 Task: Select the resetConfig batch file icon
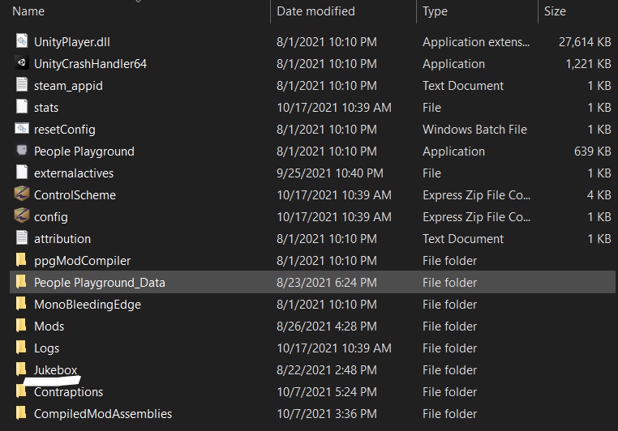22,129
